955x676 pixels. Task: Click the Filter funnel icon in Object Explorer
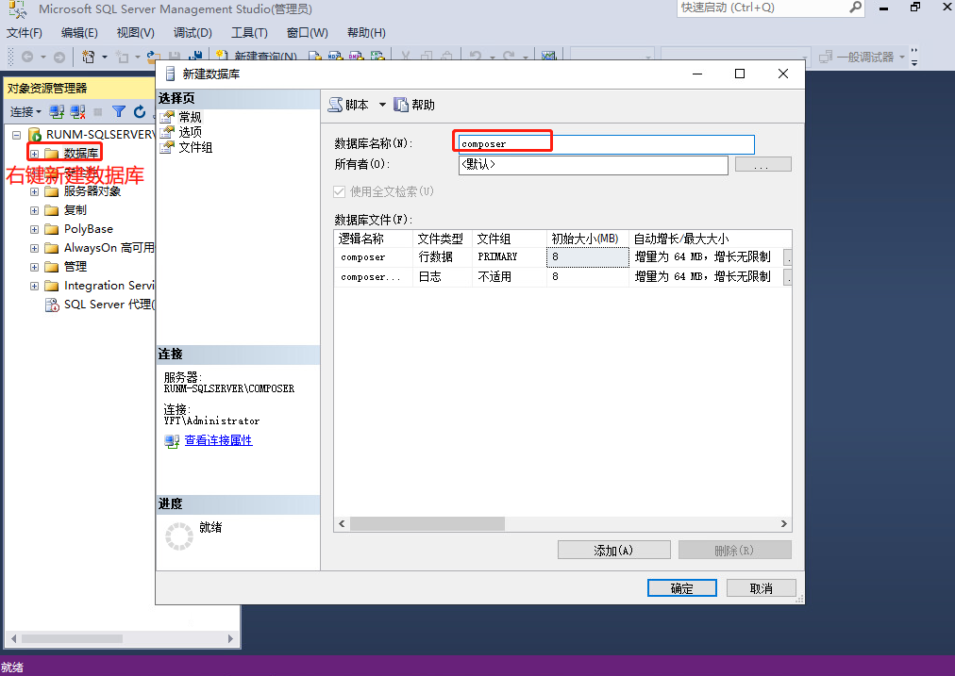(119, 112)
